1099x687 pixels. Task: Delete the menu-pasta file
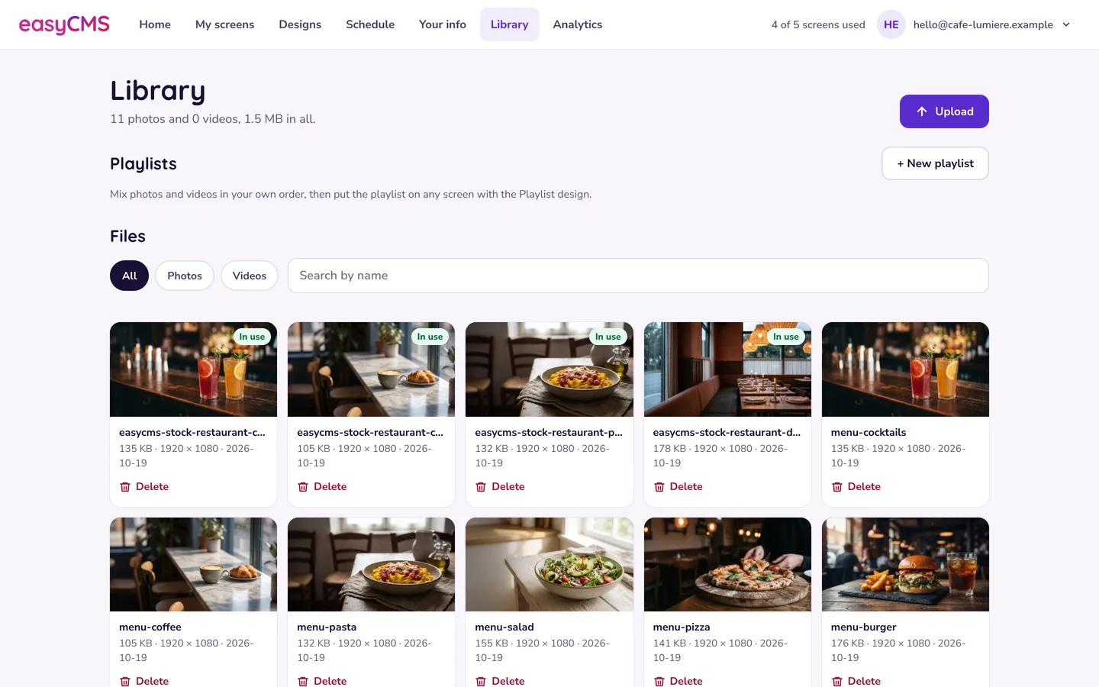pos(322,680)
